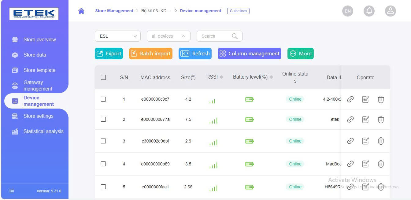The height and width of the screenshot is (200, 411).
Task: Tick the select-all checkbox in table header
Action: point(103,77)
